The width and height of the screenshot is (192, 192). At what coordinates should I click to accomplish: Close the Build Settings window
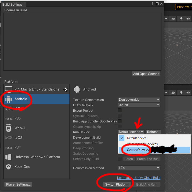pyautogui.click(x=161, y=4)
